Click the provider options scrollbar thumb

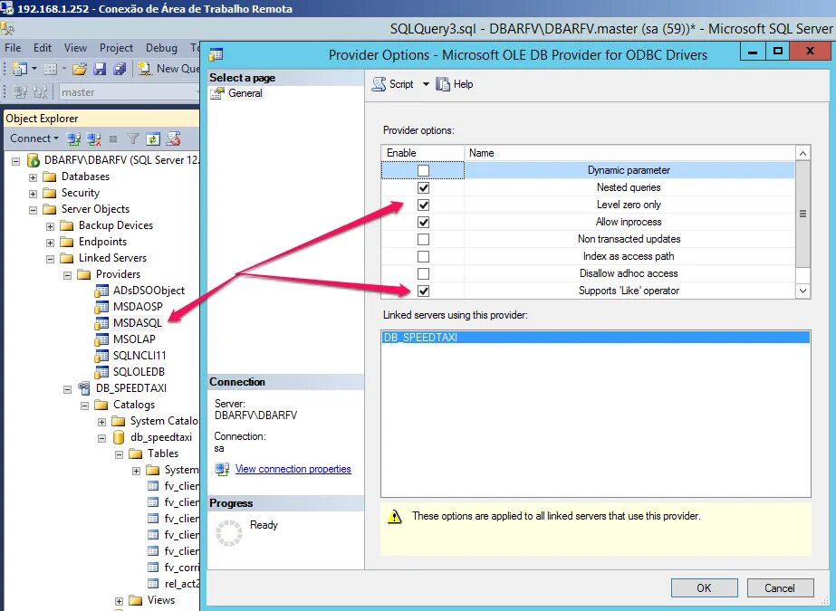point(803,215)
